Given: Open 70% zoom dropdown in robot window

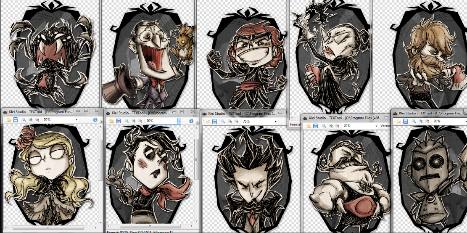Looking at the screenshot, I should point(466,121).
